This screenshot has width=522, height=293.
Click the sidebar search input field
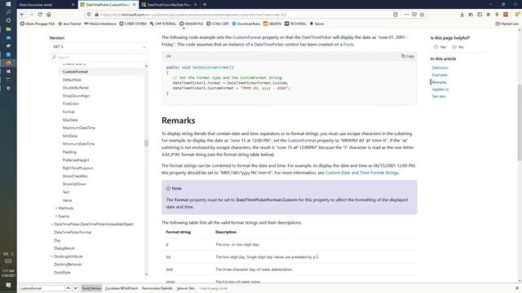click(x=99, y=57)
